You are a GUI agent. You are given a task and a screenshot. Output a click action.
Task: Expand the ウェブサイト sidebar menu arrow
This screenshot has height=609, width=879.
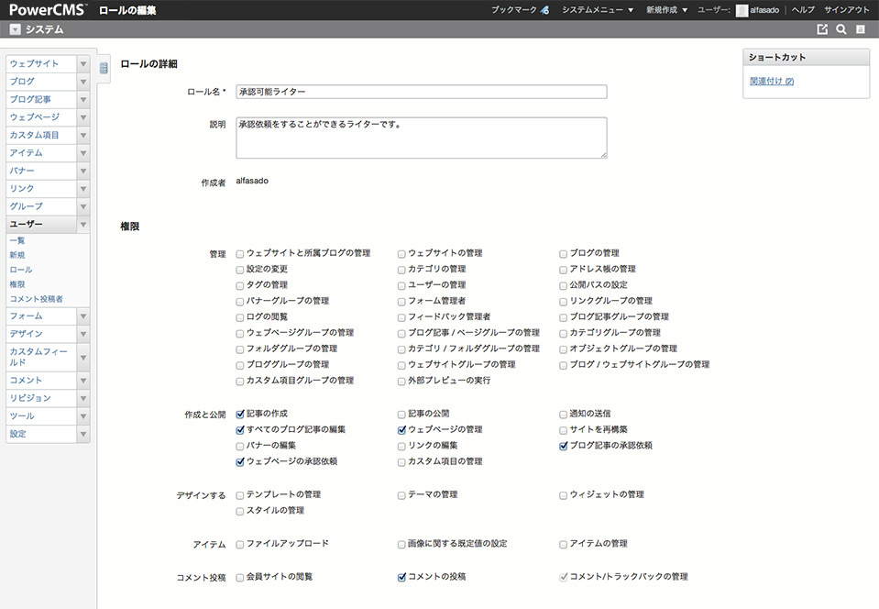82,64
